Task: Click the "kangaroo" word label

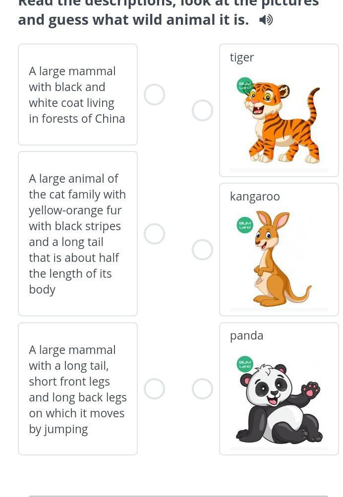Action: point(255,197)
